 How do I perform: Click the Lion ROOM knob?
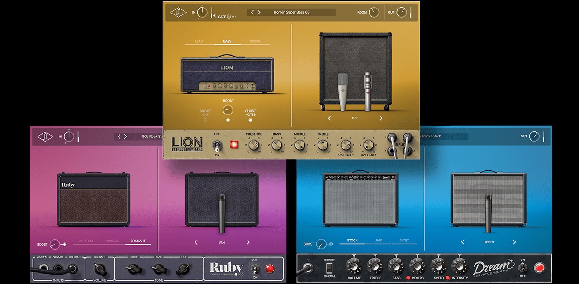pyautogui.click(x=374, y=12)
